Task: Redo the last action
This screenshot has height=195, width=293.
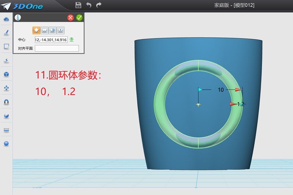Action: (99, 5)
